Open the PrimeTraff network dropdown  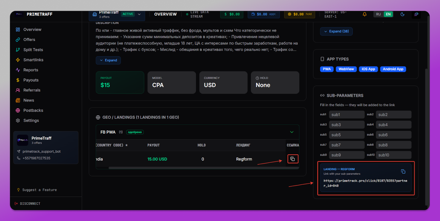(x=117, y=14)
